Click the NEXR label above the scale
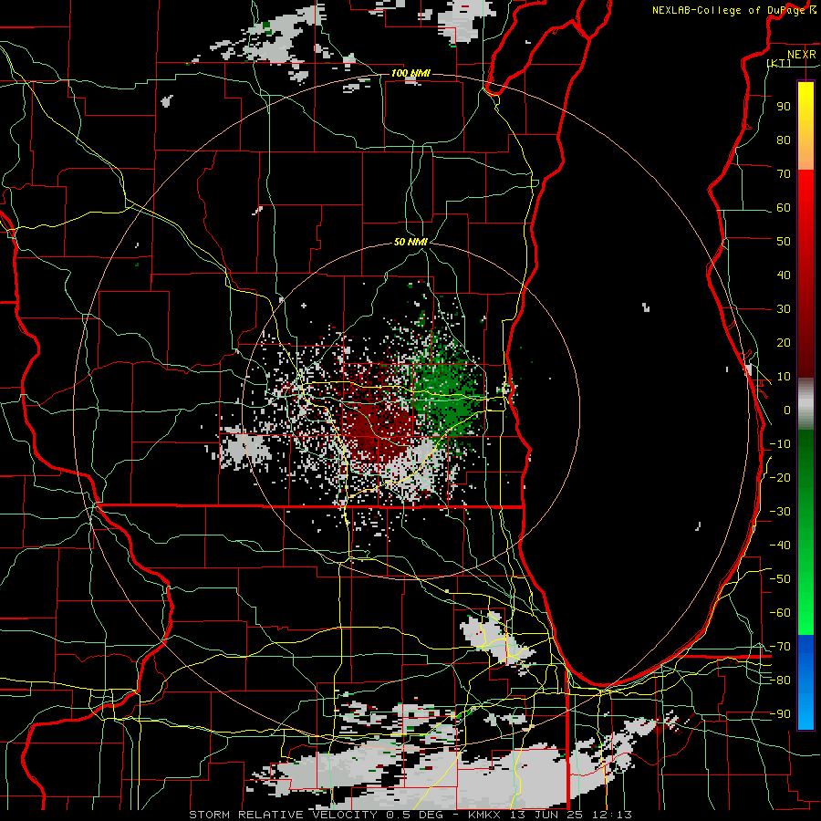Viewport: 821px width, 821px height. (802, 55)
